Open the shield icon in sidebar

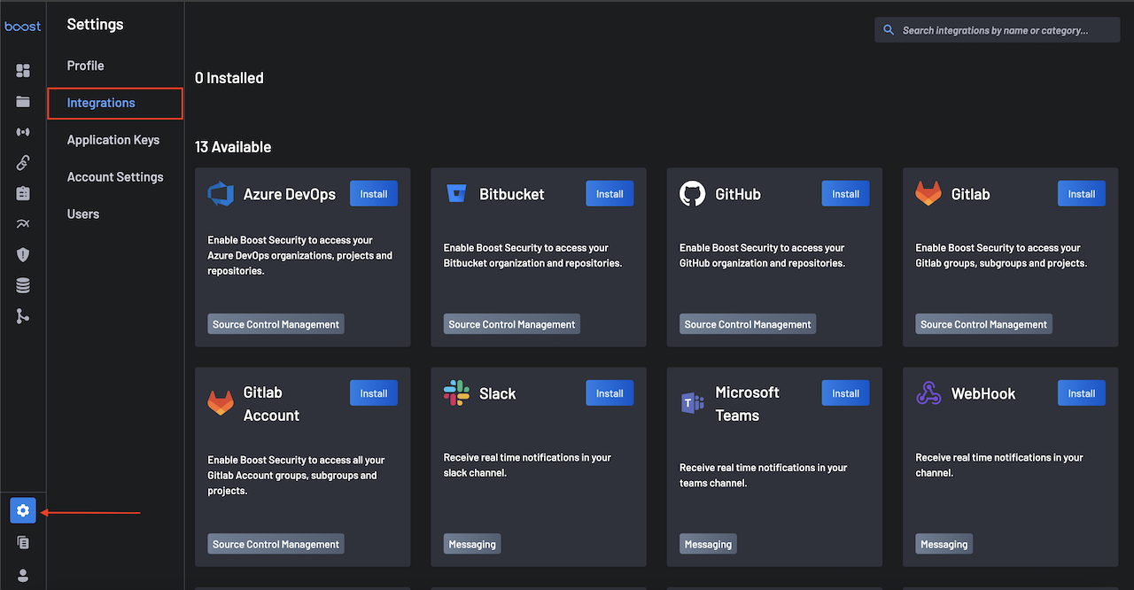coord(23,255)
